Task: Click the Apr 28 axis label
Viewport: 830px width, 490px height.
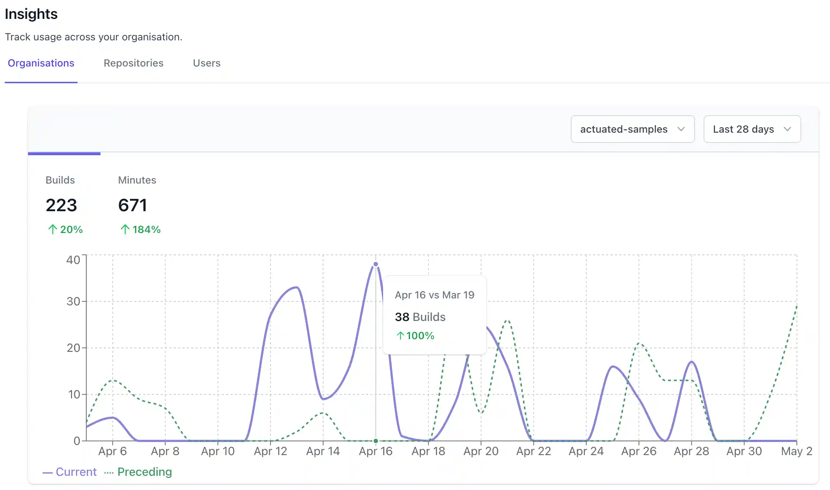Action: point(691,451)
